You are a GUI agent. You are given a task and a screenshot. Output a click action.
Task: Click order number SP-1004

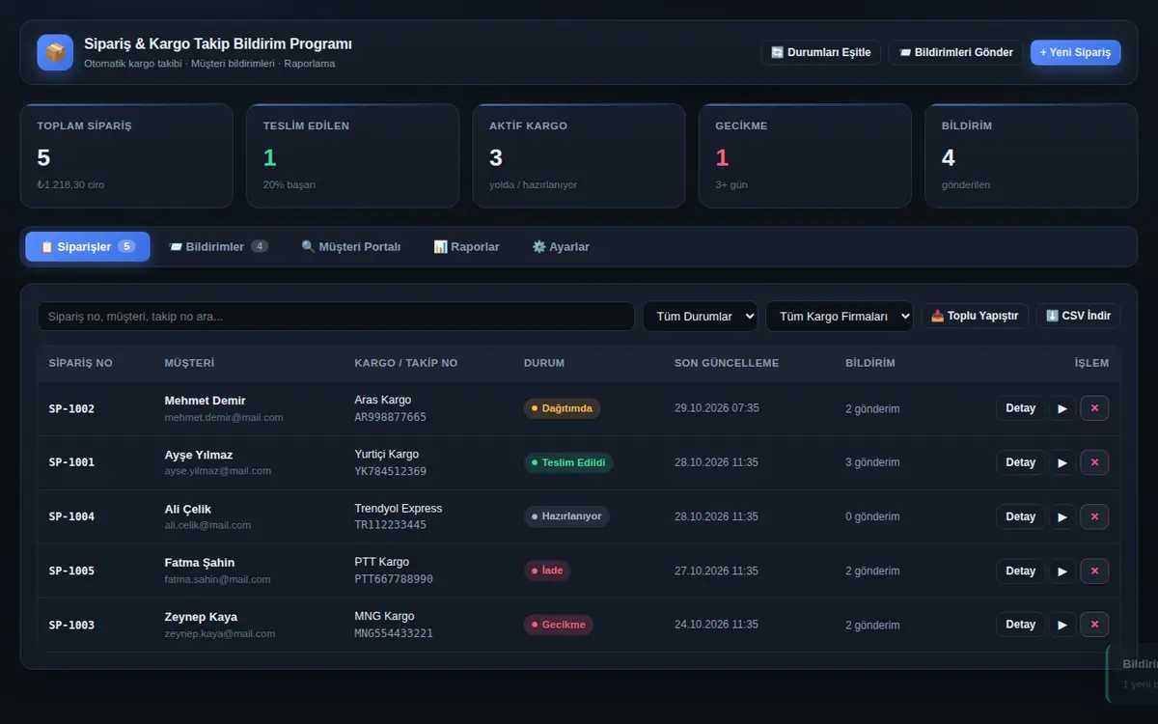pos(71,516)
